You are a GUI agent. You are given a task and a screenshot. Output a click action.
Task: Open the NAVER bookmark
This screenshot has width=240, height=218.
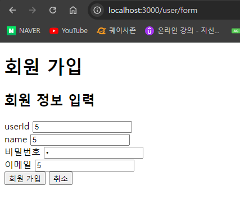pos(24,31)
